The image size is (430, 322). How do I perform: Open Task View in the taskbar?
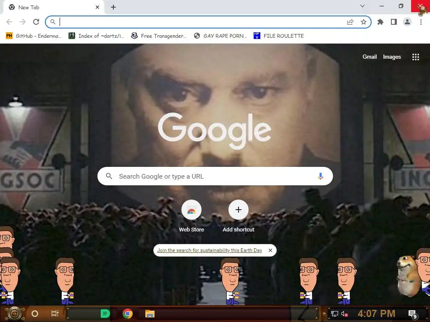click(x=55, y=314)
